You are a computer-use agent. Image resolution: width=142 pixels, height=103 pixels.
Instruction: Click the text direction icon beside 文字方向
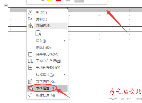click(30, 82)
